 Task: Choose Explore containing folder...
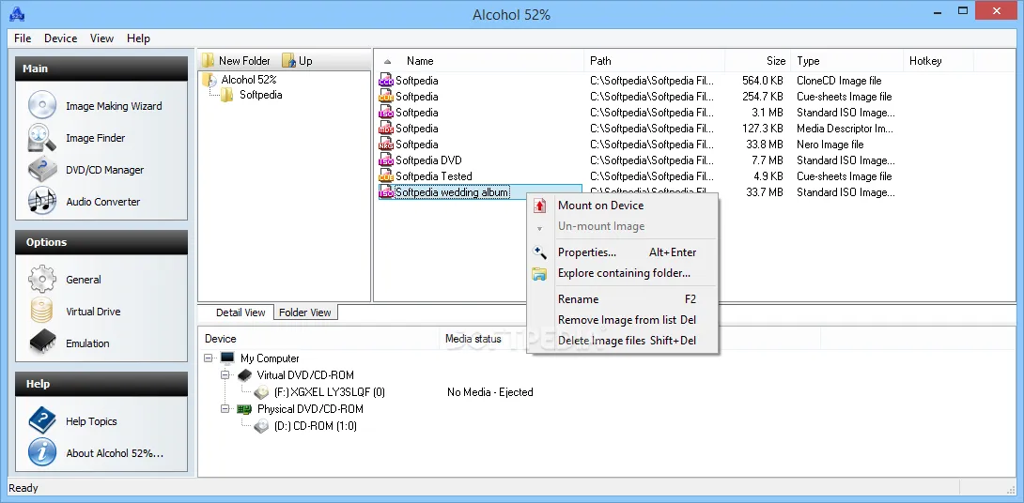tap(622, 273)
